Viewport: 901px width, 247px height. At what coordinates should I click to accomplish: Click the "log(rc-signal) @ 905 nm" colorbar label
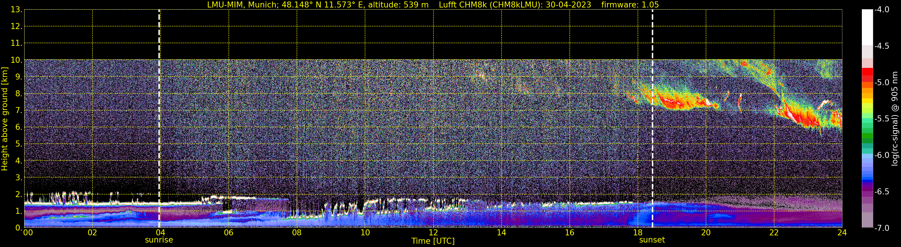(895, 119)
